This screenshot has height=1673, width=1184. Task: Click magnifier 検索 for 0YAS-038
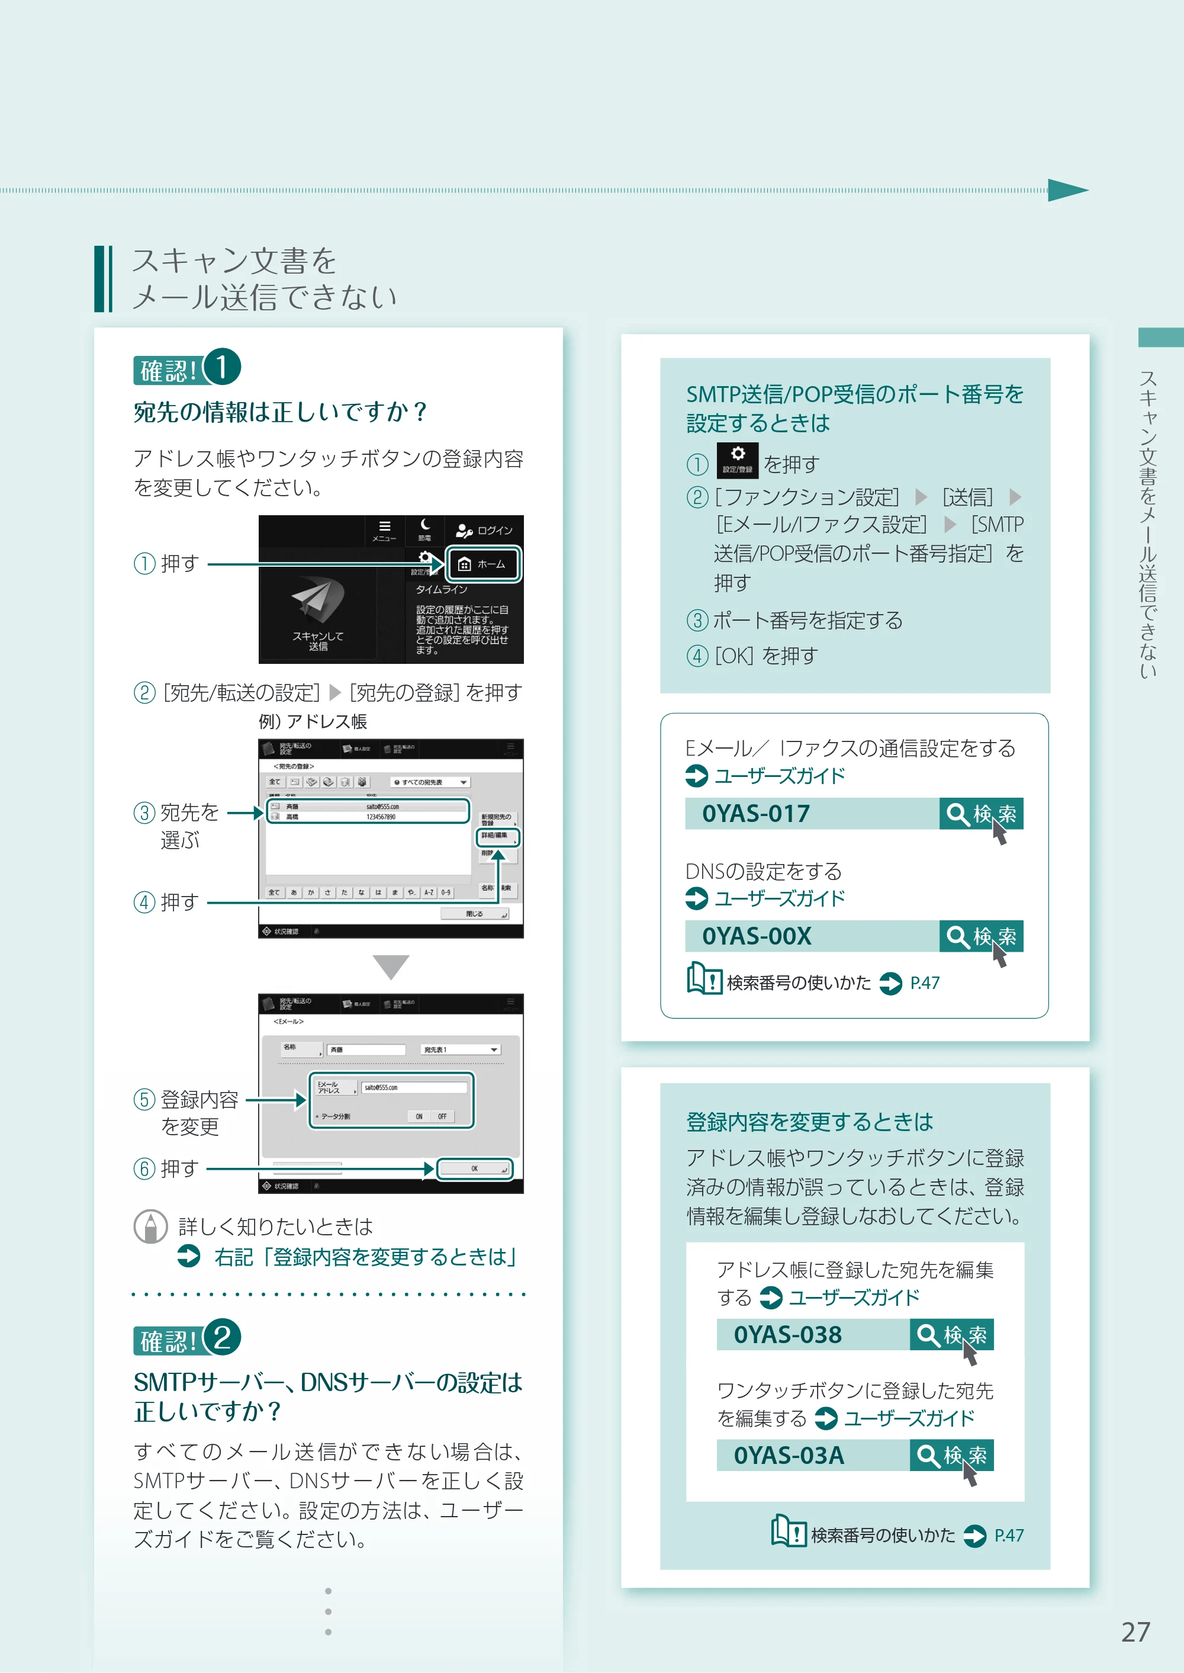pos(951,1335)
